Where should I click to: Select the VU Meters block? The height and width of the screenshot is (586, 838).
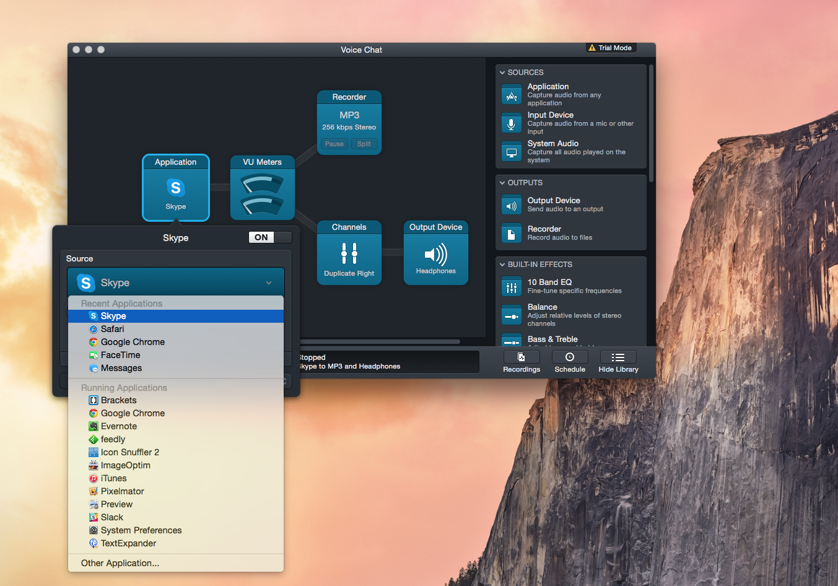coord(263,188)
